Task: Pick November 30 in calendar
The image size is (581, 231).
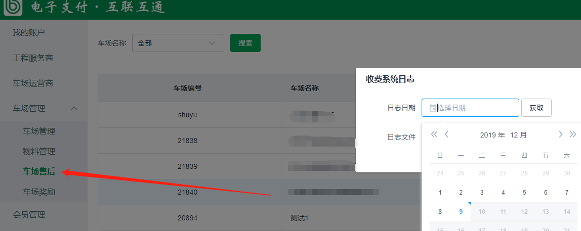Action: pos(567,173)
